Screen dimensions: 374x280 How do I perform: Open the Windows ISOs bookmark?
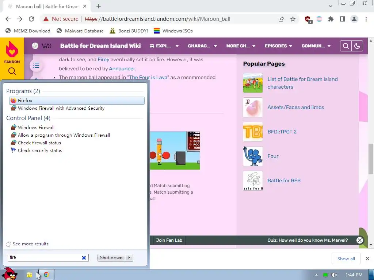coord(173,31)
